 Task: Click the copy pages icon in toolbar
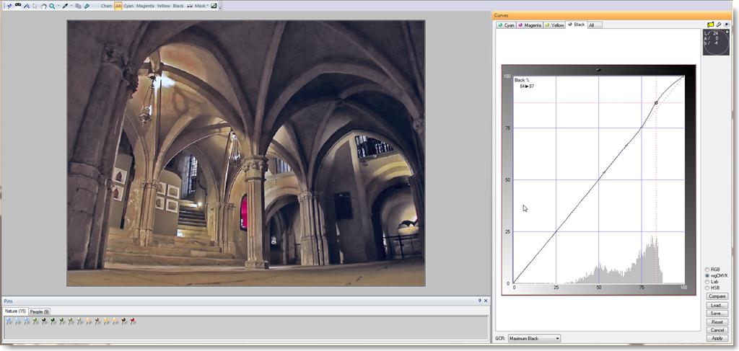pos(78,6)
